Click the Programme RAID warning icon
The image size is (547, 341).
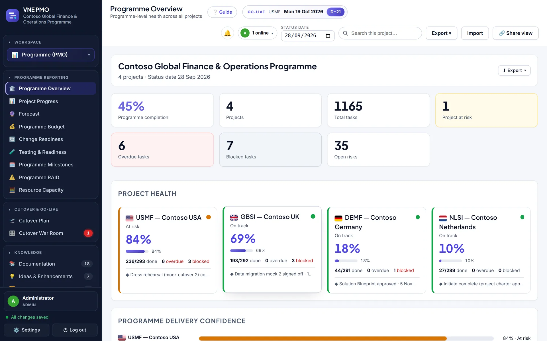tap(12, 177)
